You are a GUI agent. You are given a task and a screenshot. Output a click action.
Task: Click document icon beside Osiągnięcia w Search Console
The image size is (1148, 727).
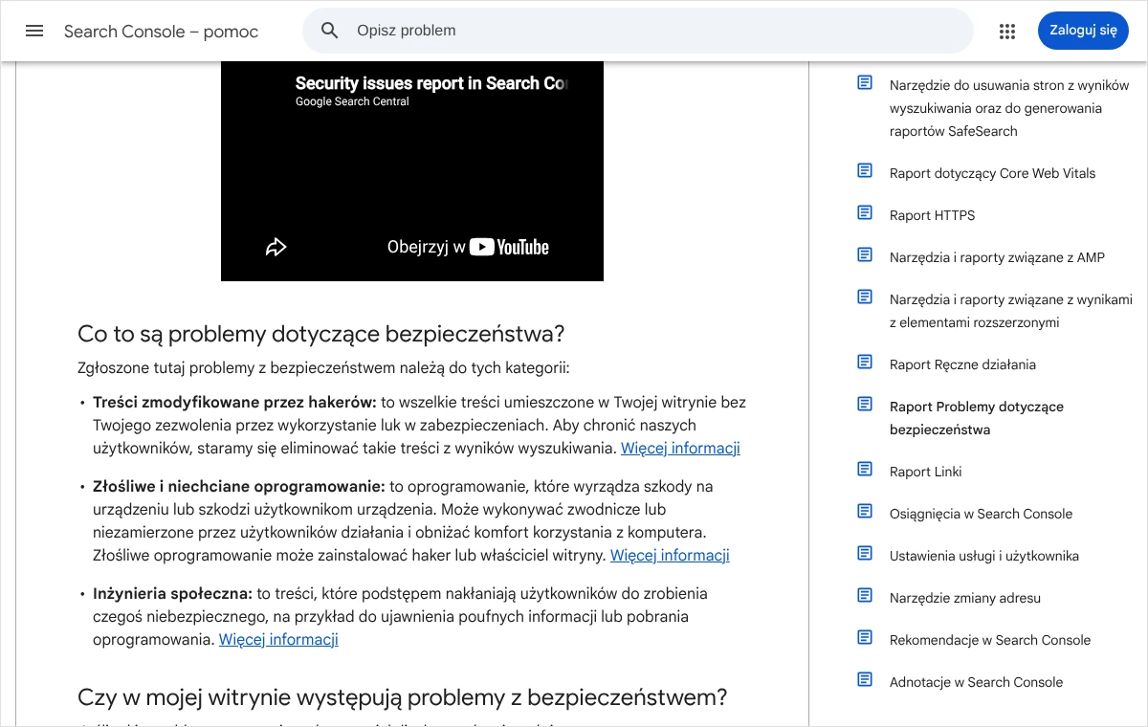point(865,512)
